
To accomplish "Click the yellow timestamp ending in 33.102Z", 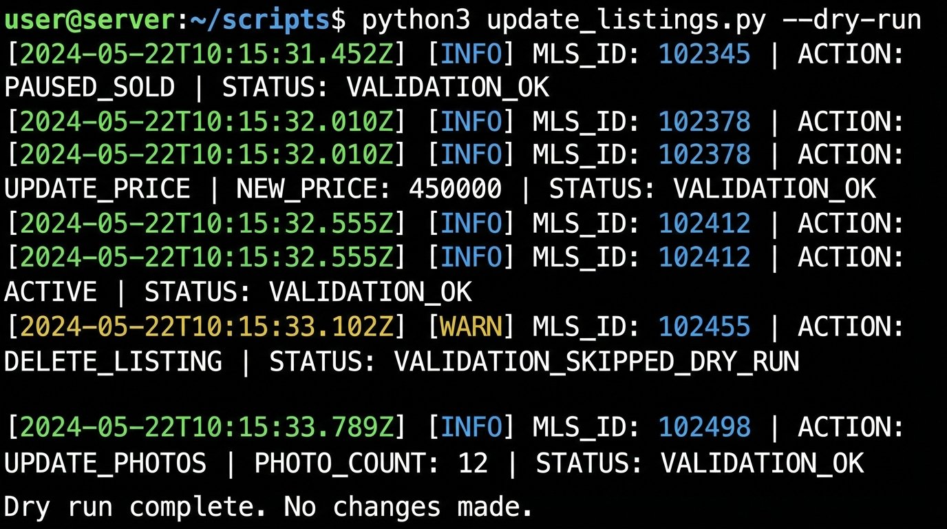I will tap(207, 326).
